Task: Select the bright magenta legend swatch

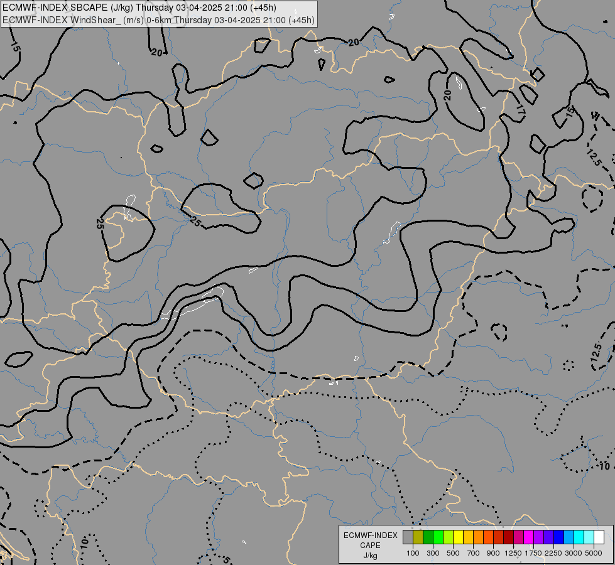Action: 528,537
